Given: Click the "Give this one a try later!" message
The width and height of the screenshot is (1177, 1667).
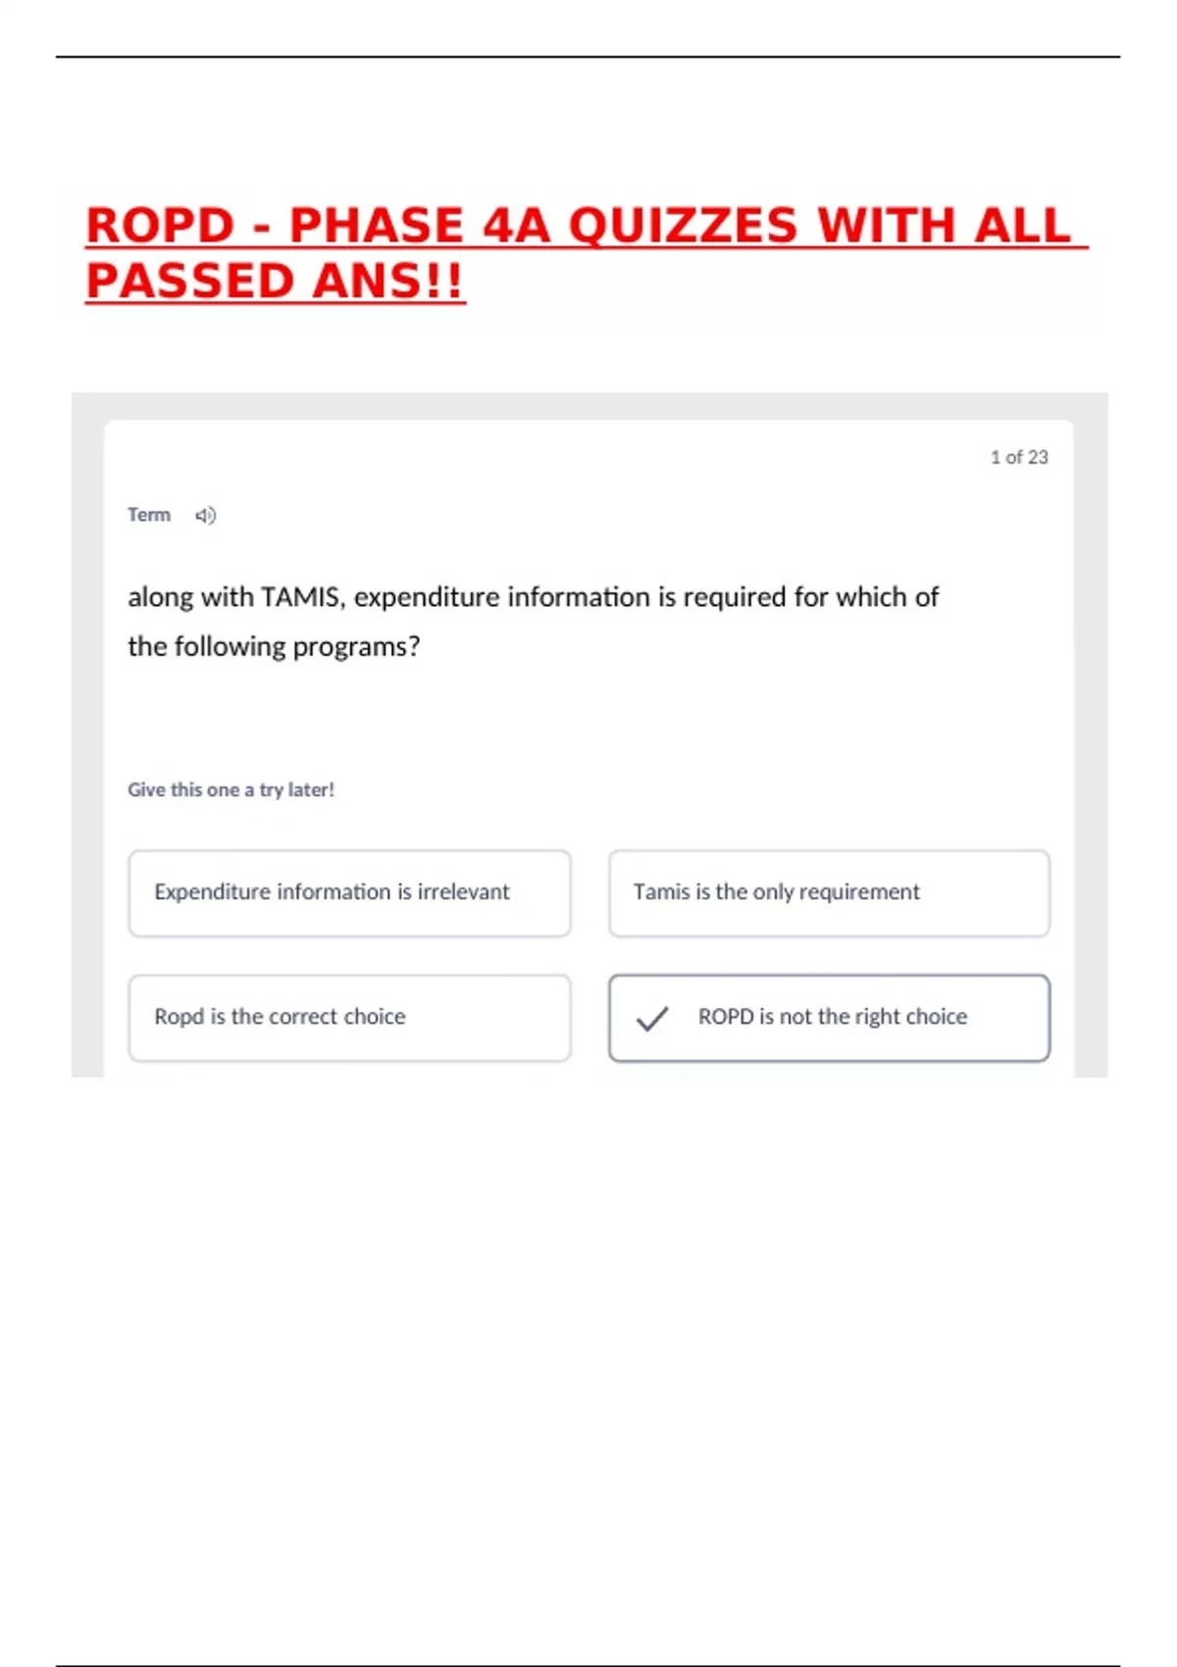Looking at the screenshot, I should [x=231, y=790].
